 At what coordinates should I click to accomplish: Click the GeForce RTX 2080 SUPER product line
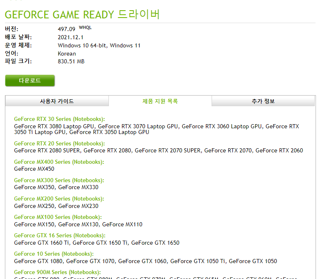158,150
